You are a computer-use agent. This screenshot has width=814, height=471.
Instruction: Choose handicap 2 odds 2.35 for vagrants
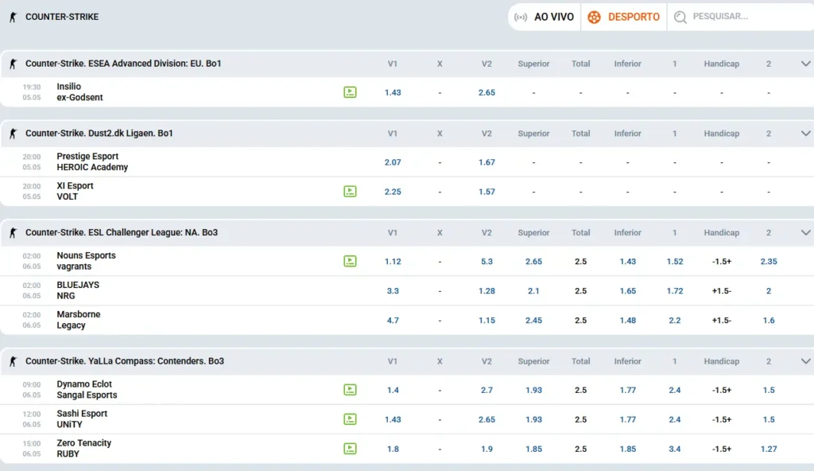click(769, 262)
